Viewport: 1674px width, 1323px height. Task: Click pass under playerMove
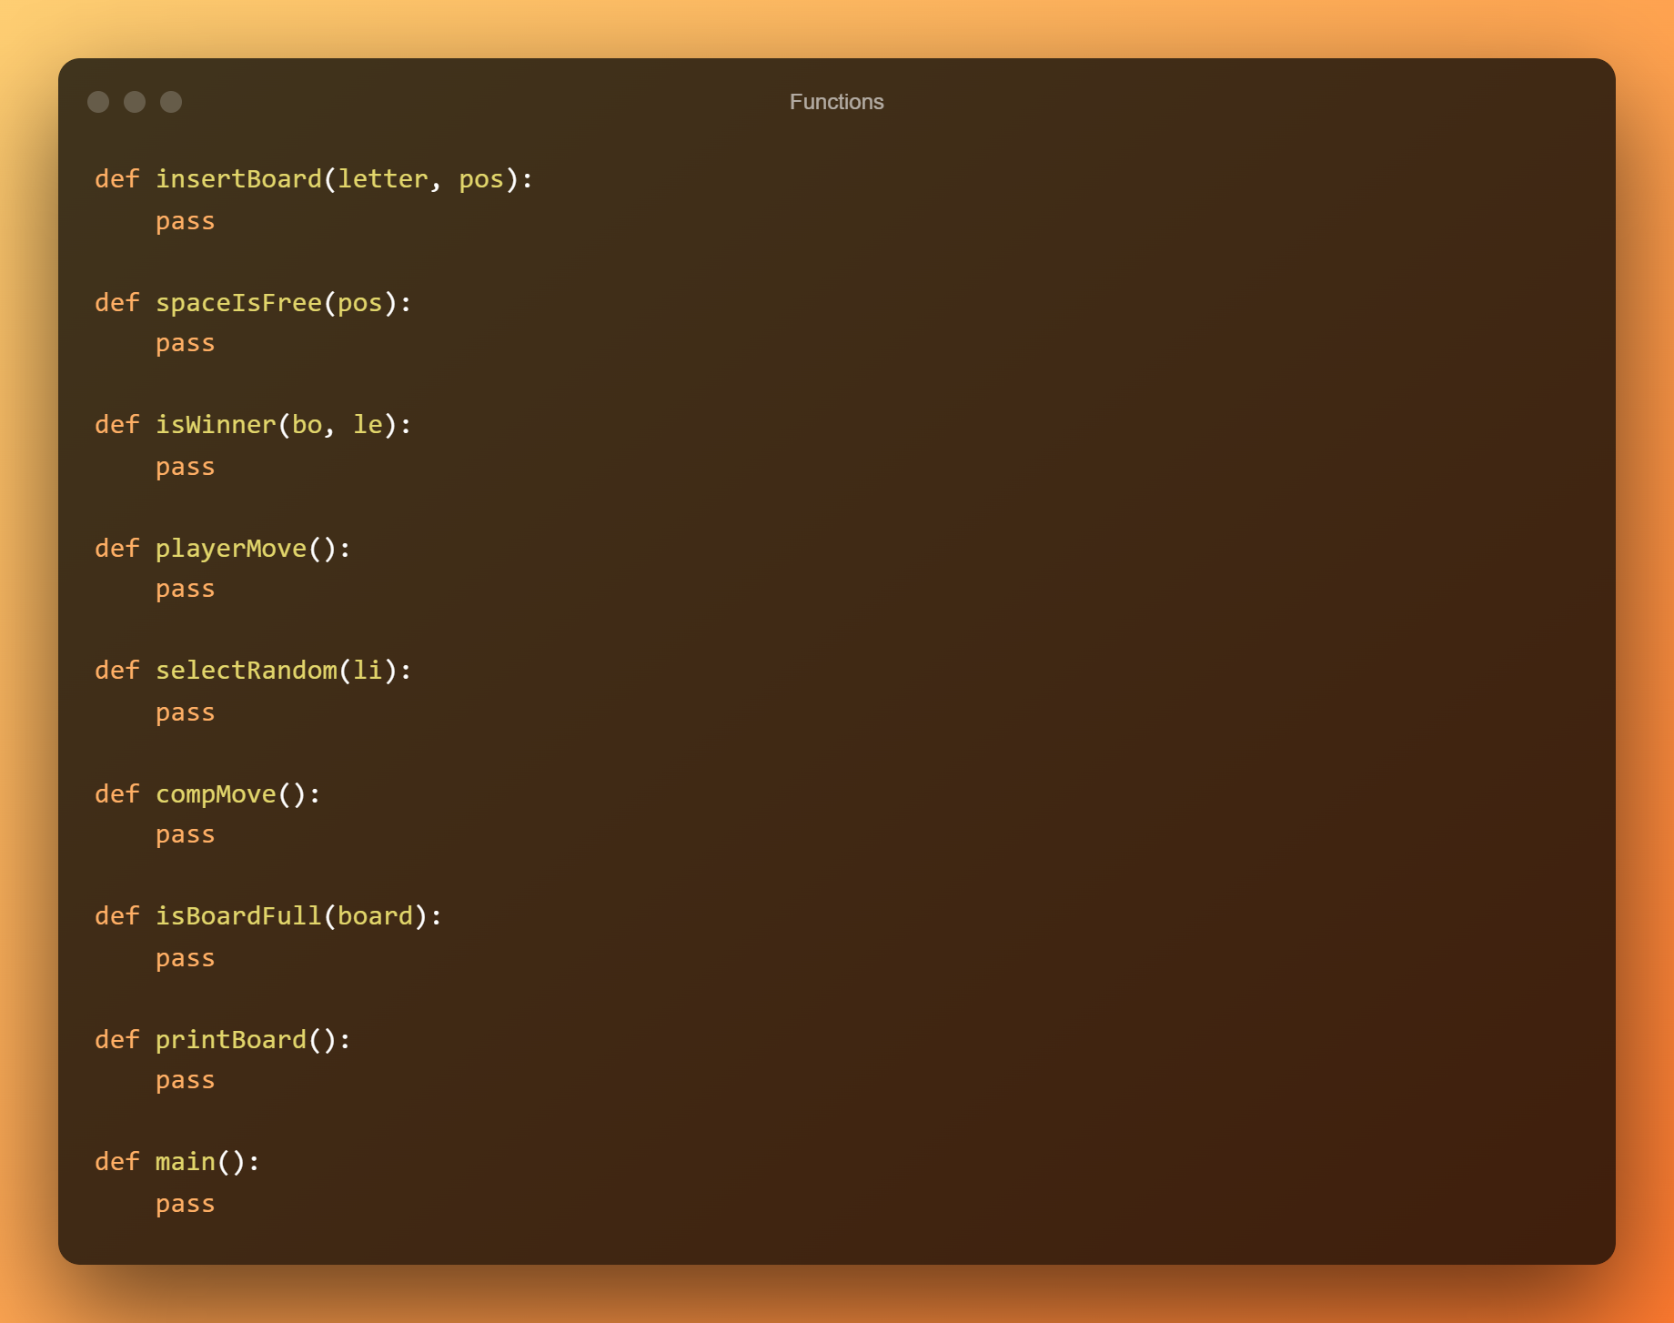186,590
